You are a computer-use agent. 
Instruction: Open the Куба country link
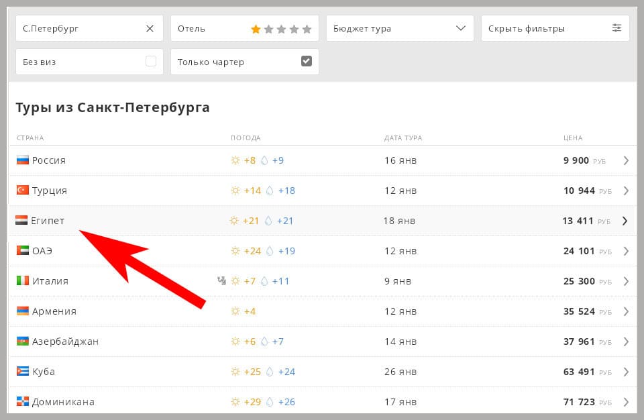click(43, 372)
